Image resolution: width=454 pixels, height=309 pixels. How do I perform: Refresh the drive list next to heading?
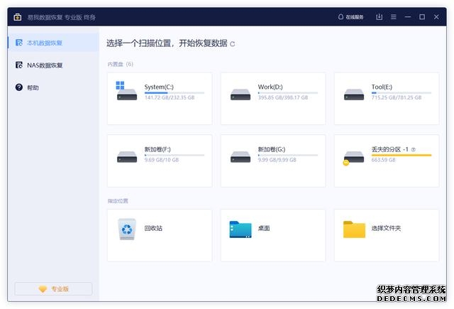coord(232,44)
